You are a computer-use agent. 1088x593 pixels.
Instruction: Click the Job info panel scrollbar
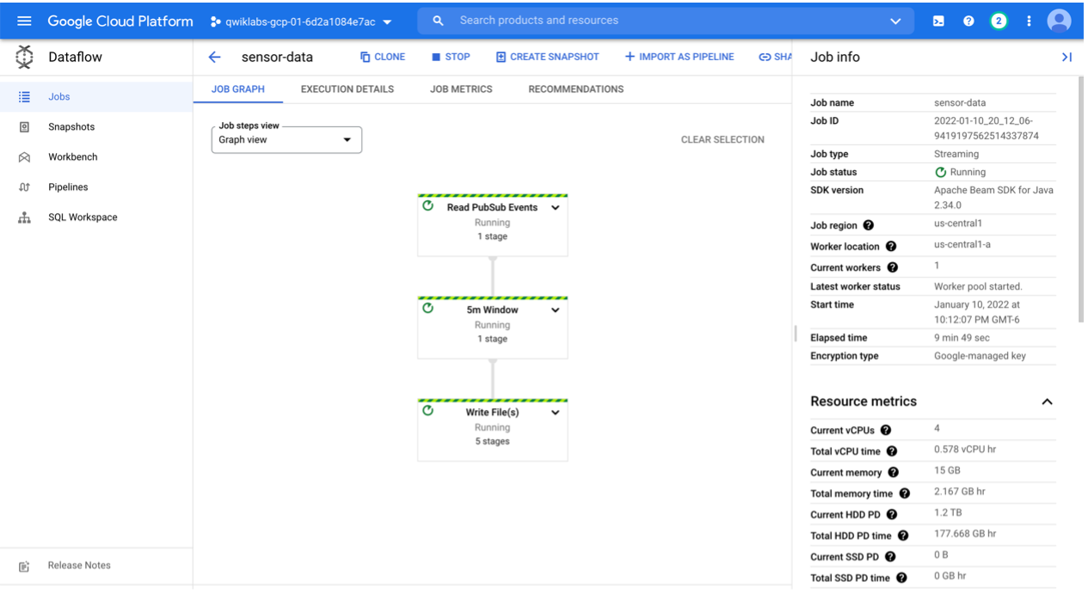1081,199
